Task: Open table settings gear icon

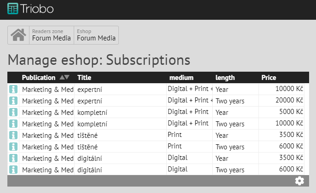Action: 299,181
